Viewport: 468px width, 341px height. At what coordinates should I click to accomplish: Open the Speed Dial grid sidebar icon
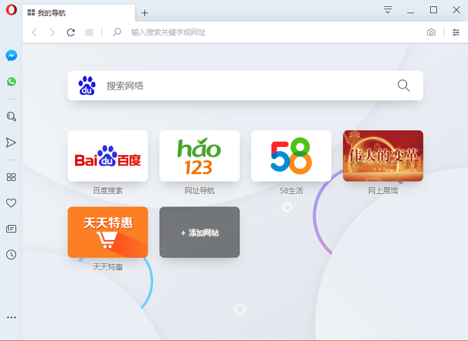[x=11, y=177]
